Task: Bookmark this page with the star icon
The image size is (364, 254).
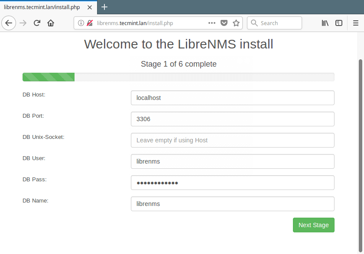Action: click(236, 23)
